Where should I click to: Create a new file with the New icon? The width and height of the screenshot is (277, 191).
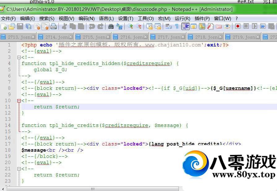[3, 27]
